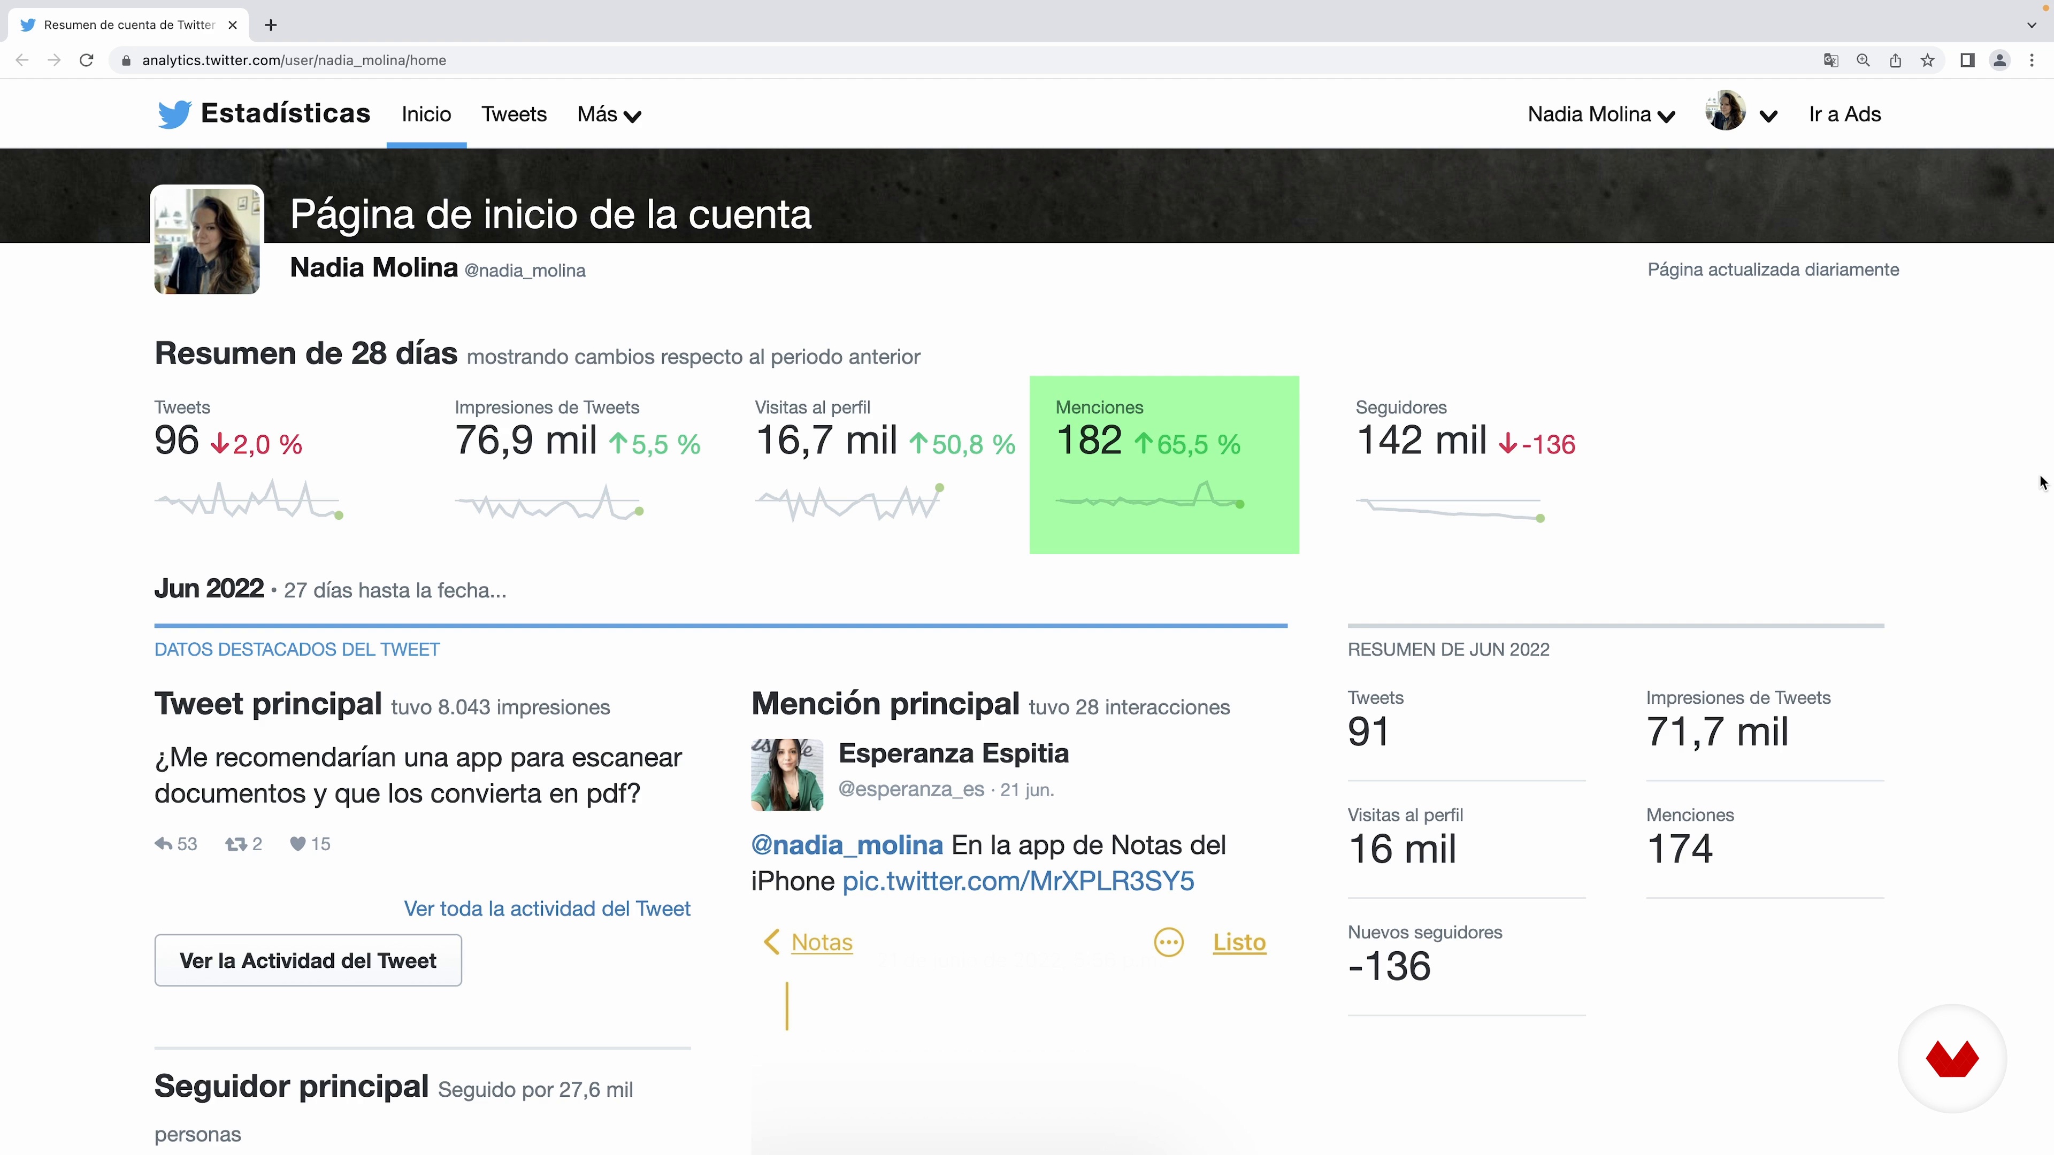The width and height of the screenshot is (2054, 1155).
Task: Click the monthly Impresiones de Tweets 71,7 mil
Action: [x=1718, y=731]
